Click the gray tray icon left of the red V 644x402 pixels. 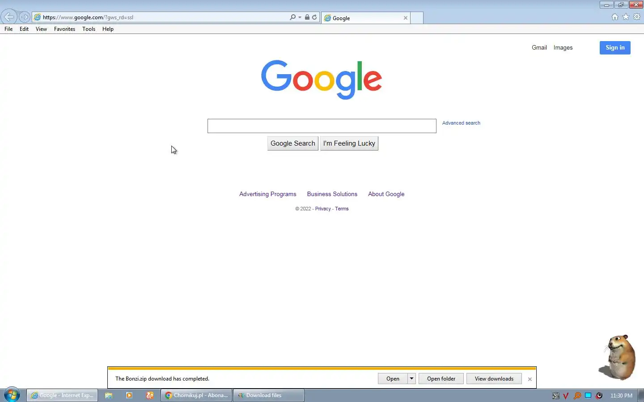click(x=555, y=396)
